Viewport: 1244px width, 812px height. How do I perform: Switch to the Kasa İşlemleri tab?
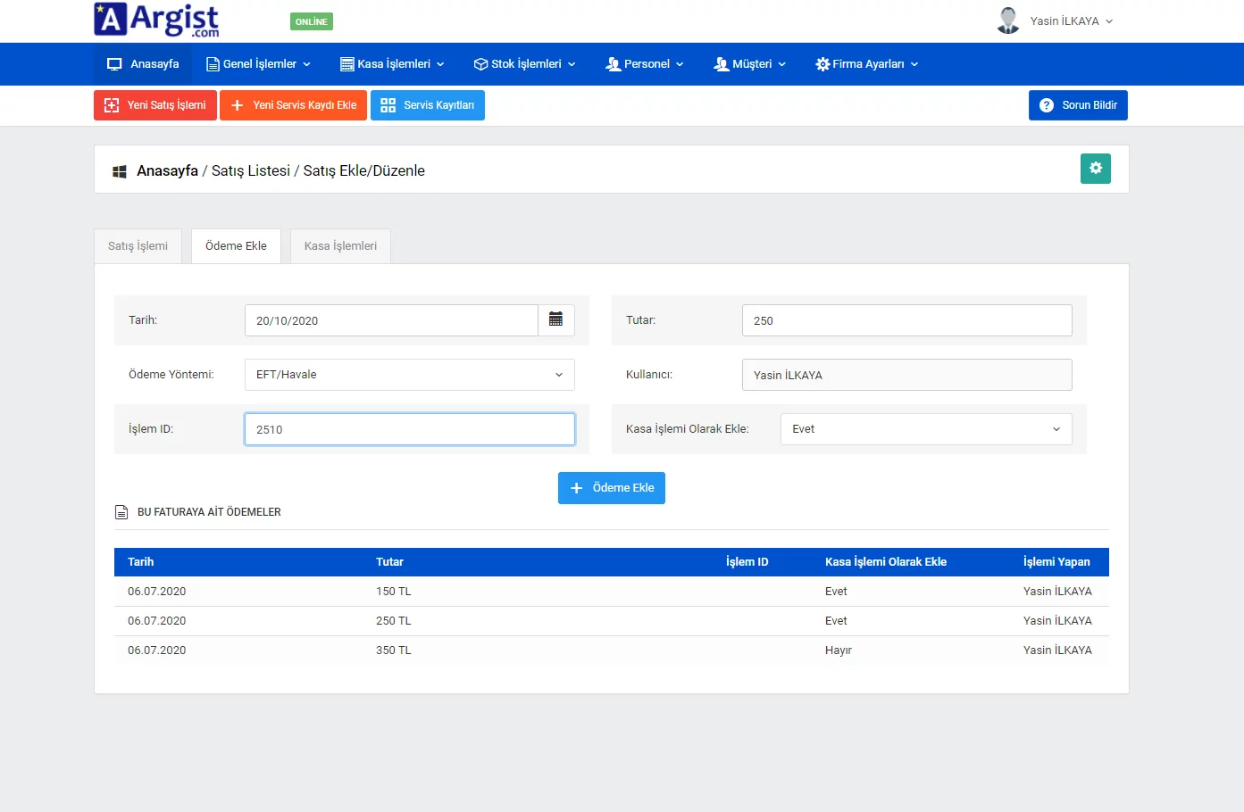pyautogui.click(x=340, y=246)
